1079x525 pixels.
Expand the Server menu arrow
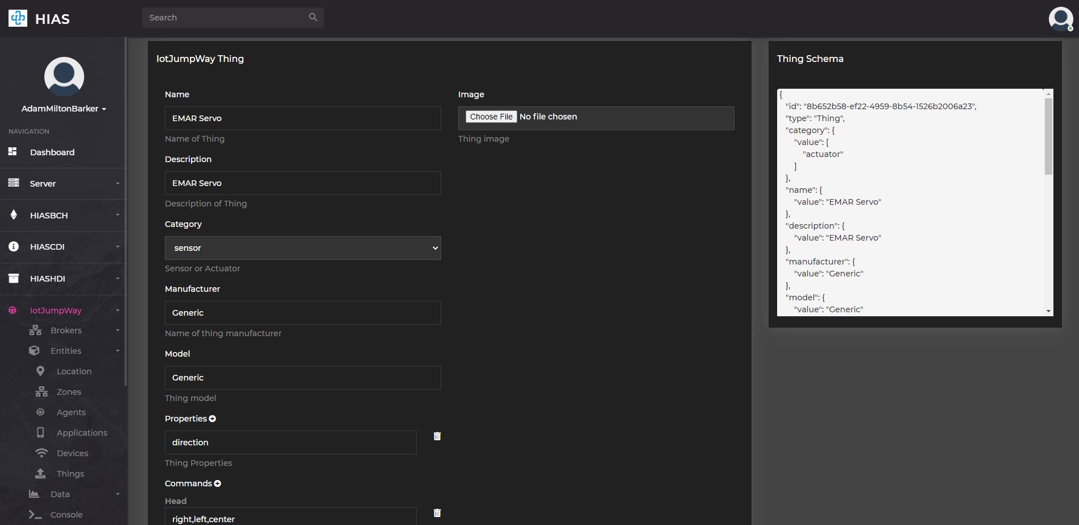tap(118, 183)
